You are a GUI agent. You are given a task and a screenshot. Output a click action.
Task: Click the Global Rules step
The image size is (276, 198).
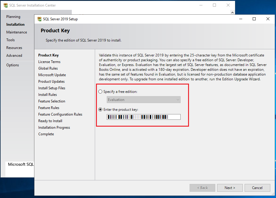48,68
